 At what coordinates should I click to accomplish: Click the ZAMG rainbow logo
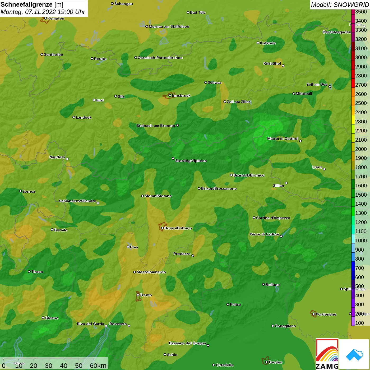click(327, 354)
